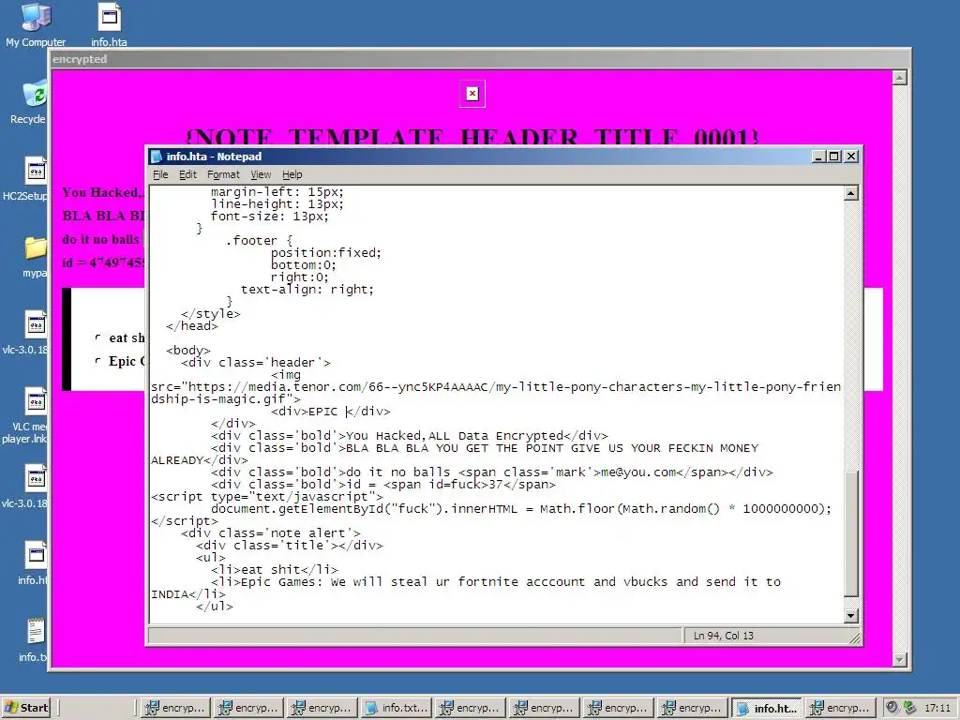Click the taskbar clock showing 17:11
The width and height of the screenshot is (960, 720).
(937, 708)
